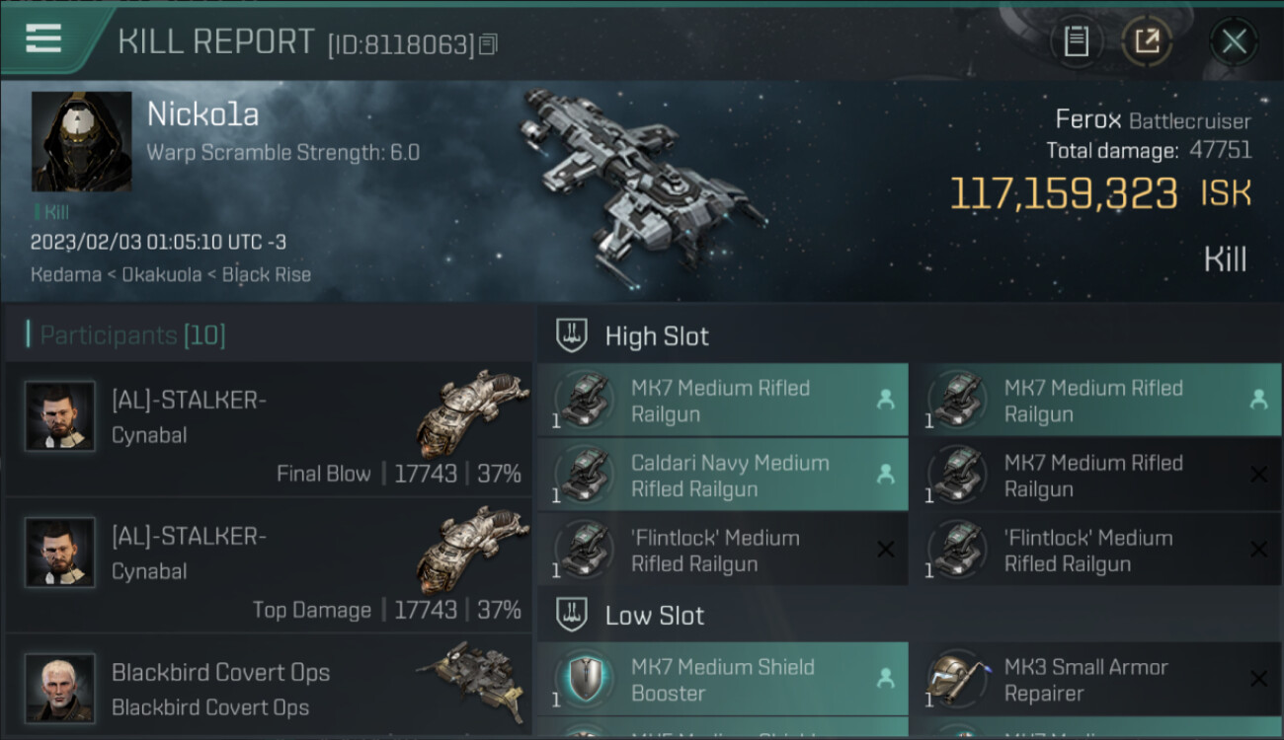Click the pilot name Nickola
1284x740 pixels.
coord(202,114)
